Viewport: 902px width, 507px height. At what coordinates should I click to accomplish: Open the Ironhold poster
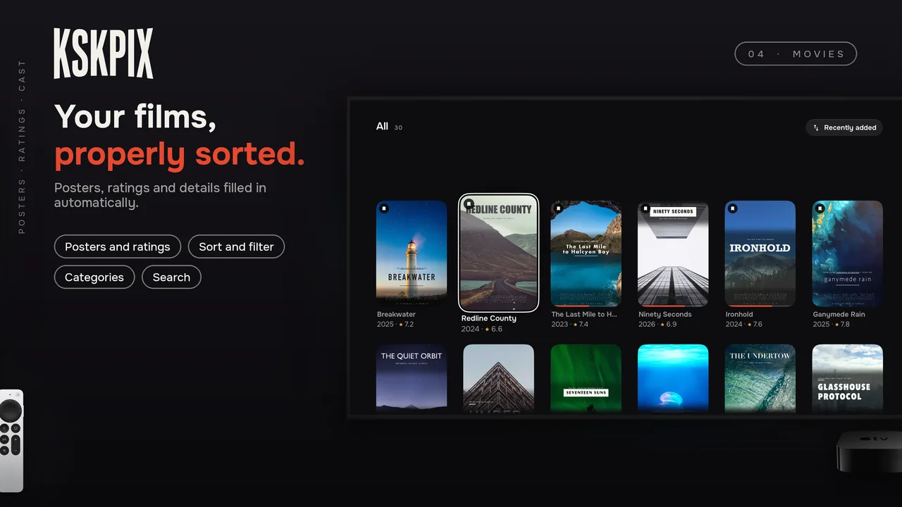[x=760, y=254]
